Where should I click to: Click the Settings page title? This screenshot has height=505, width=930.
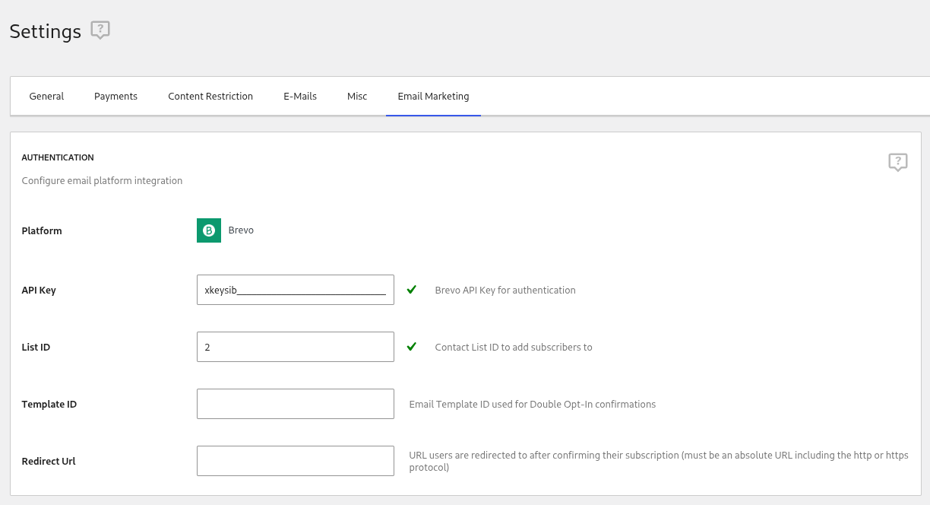[x=45, y=31]
